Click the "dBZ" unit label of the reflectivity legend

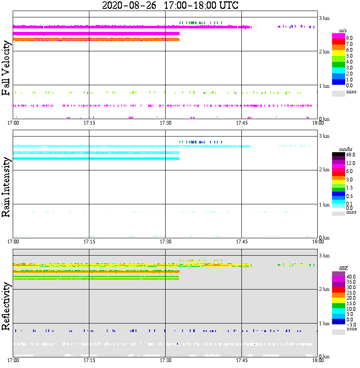pos(343,268)
